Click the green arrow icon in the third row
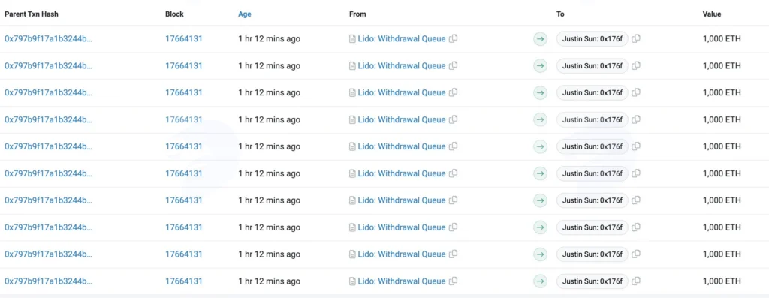This screenshot has width=769, height=298. 540,92
